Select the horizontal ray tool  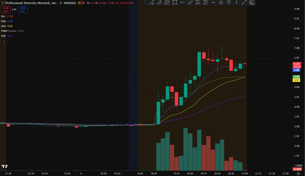[182, 3]
